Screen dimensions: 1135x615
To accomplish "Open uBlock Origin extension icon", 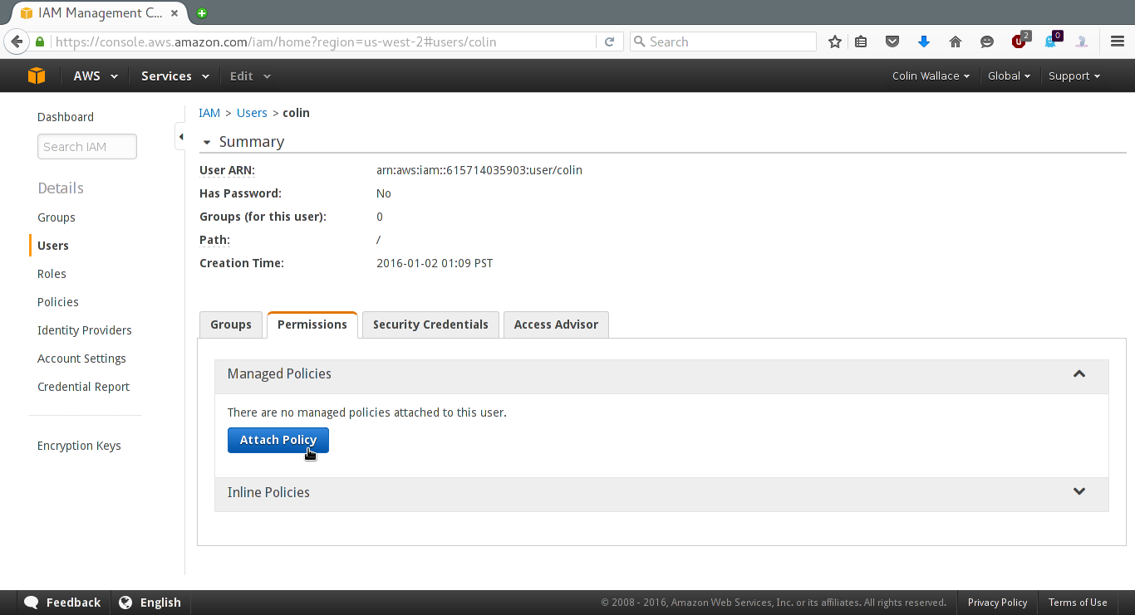I will coord(1020,41).
